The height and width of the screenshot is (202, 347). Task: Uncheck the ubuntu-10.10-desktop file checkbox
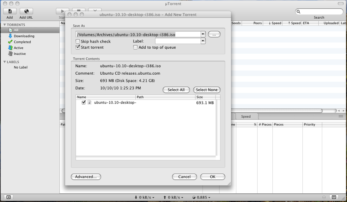84,103
